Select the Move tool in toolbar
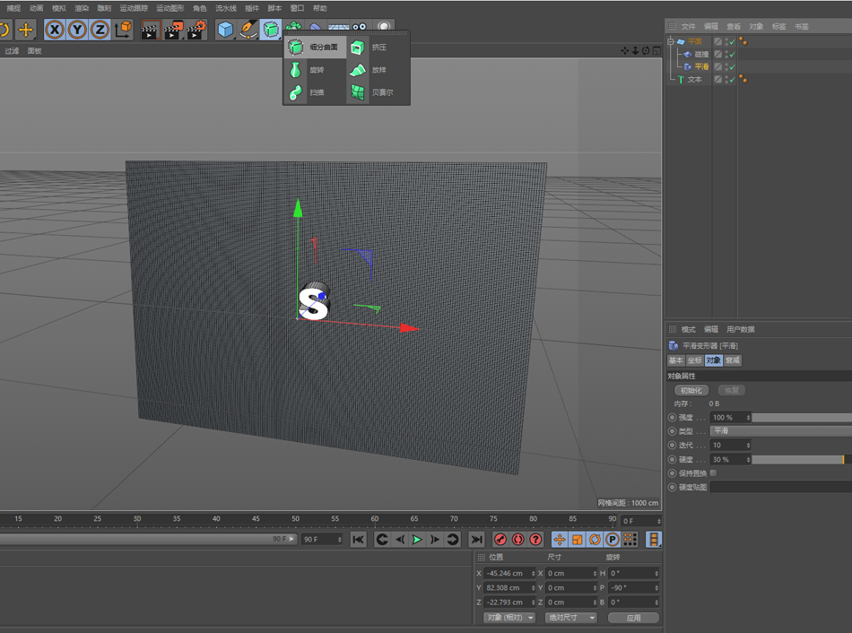Screen dimensions: 852x633 click(25, 30)
